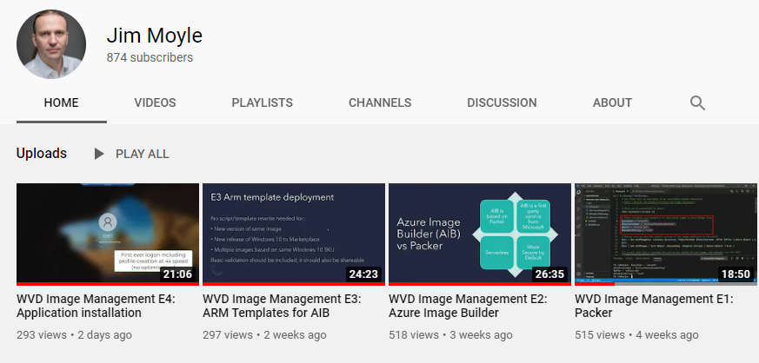Open the E1 Packer code editor thumbnail

(x=666, y=234)
